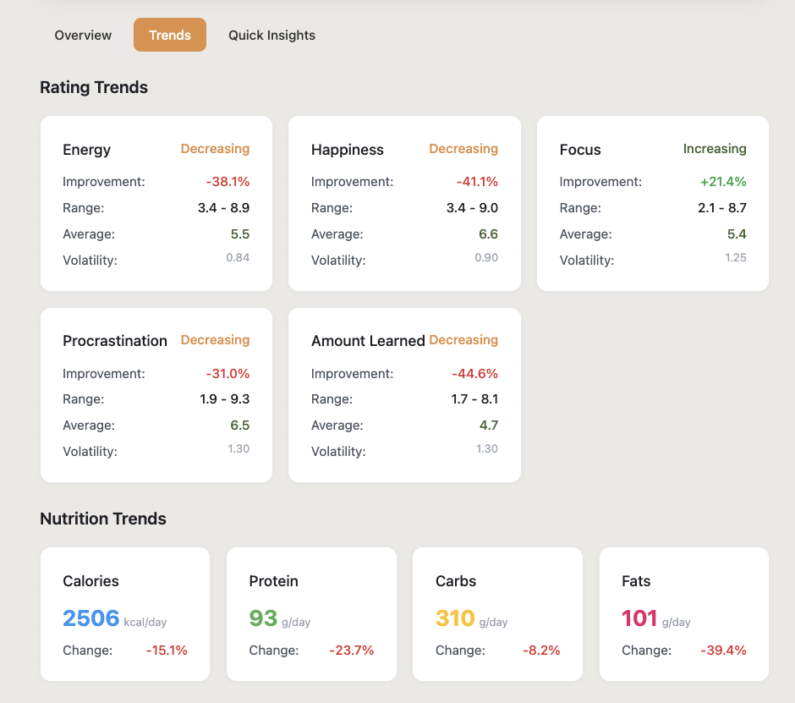Click the Decreasing indicator on Energy card
795x703 pixels.
pyautogui.click(x=215, y=149)
